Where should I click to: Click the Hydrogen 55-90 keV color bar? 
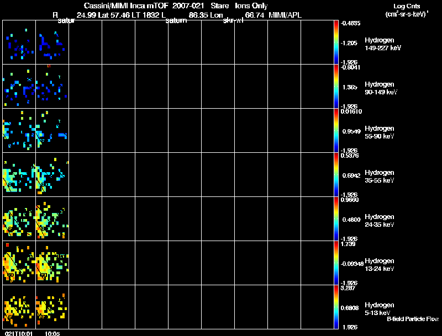pyautogui.click(x=336, y=131)
